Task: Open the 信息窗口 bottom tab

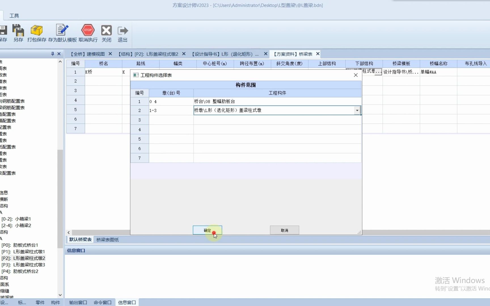Action: (127, 303)
